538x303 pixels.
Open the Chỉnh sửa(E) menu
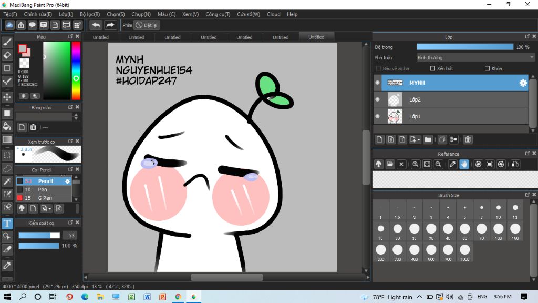click(38, 14)
